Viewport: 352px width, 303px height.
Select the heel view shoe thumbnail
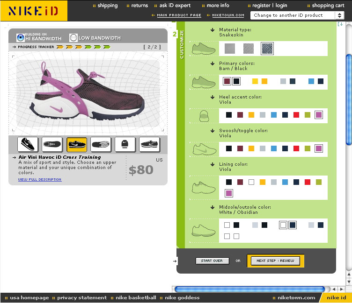(x=125, y=144)
